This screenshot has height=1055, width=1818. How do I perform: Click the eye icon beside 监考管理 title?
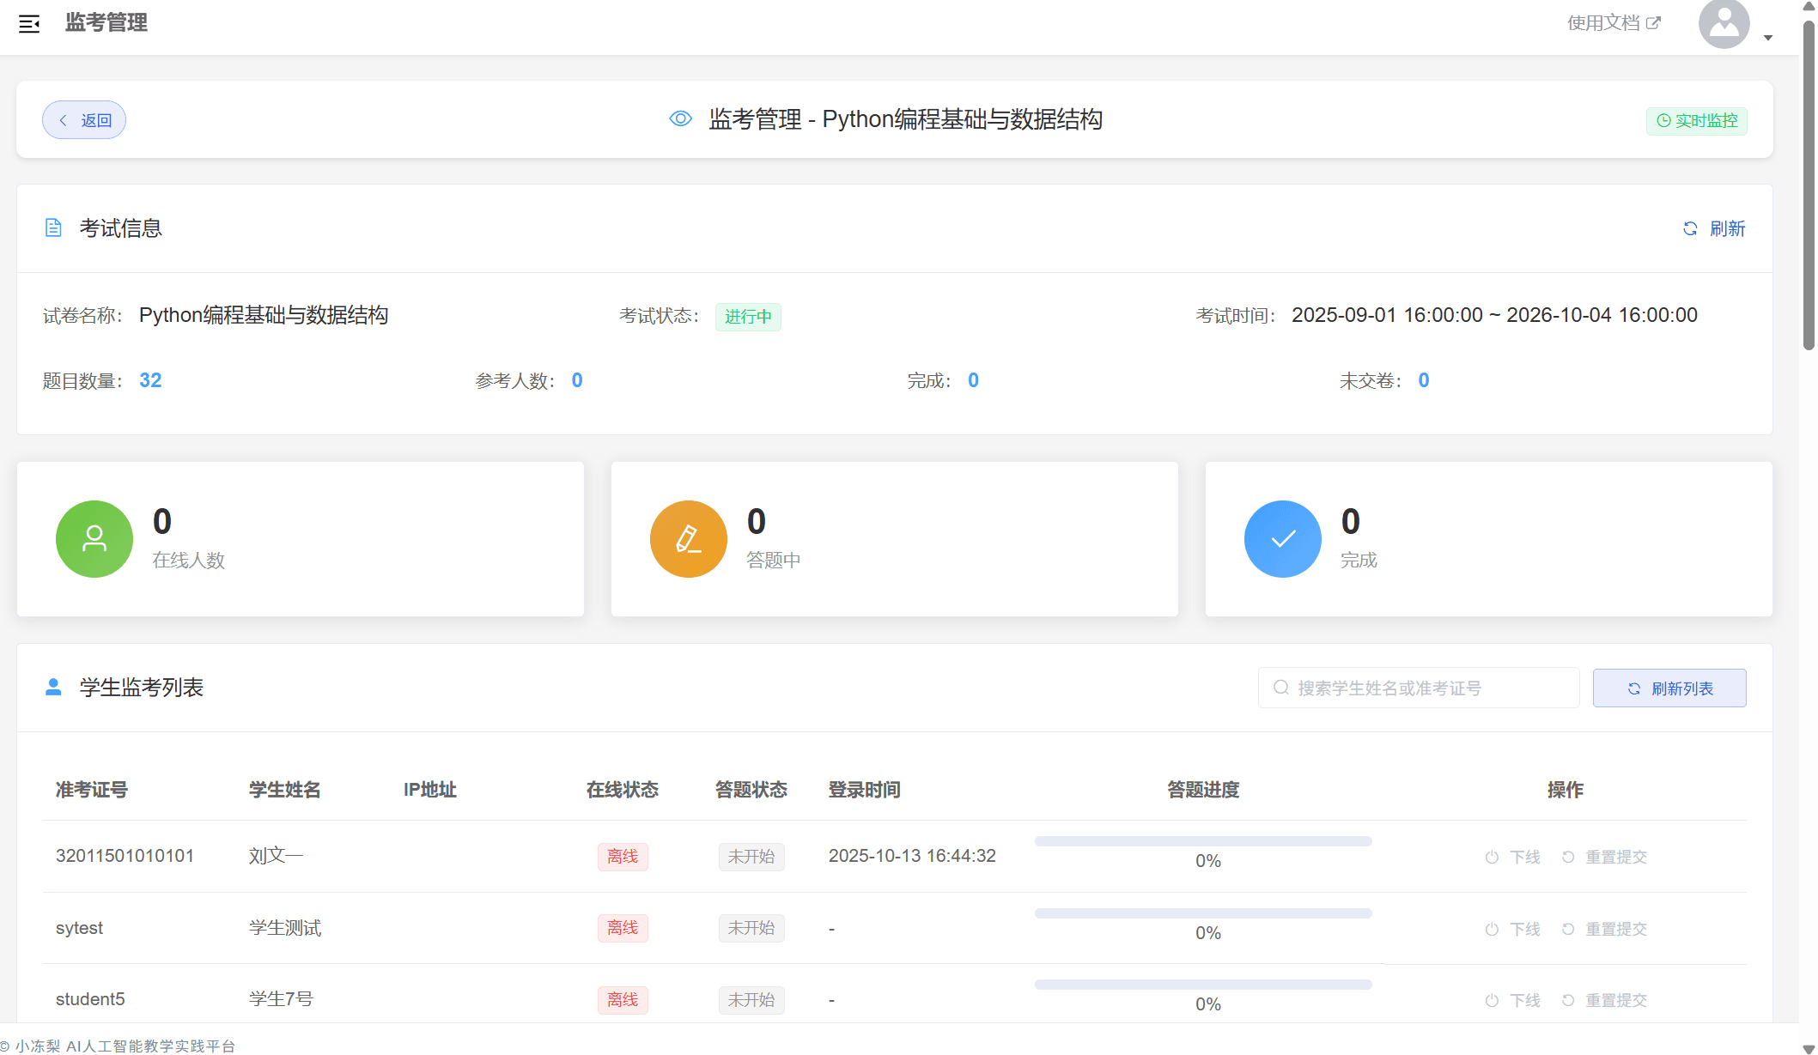point(680,119)
